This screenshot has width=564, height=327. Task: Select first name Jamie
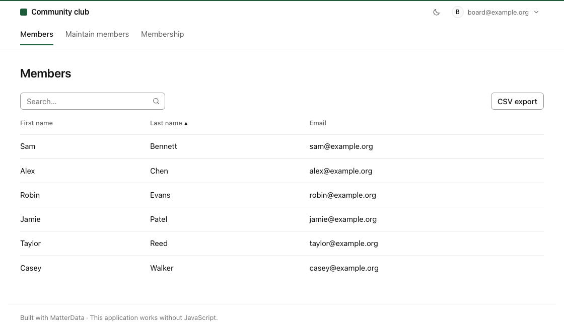tap(30, 219)
